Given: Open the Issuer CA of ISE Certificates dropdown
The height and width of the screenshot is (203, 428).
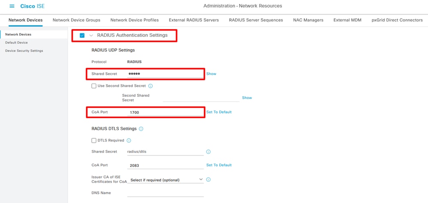Looking at the screenshot, I should point(165,180).
